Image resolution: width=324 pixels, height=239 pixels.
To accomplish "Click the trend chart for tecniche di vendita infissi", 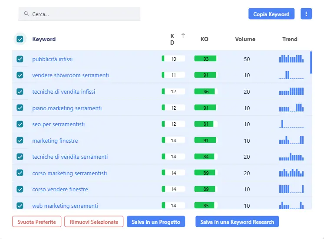I will [x=291, y=91].
